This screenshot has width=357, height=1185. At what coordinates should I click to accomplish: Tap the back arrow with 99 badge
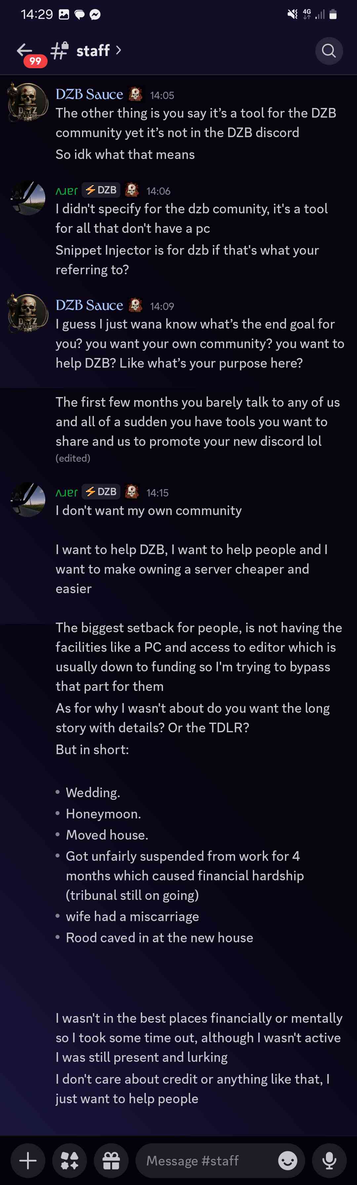tap(25, 51)
